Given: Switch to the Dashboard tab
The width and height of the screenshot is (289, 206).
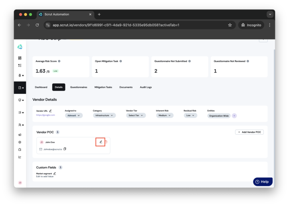Looking at the screenshot, I should 41,87.
